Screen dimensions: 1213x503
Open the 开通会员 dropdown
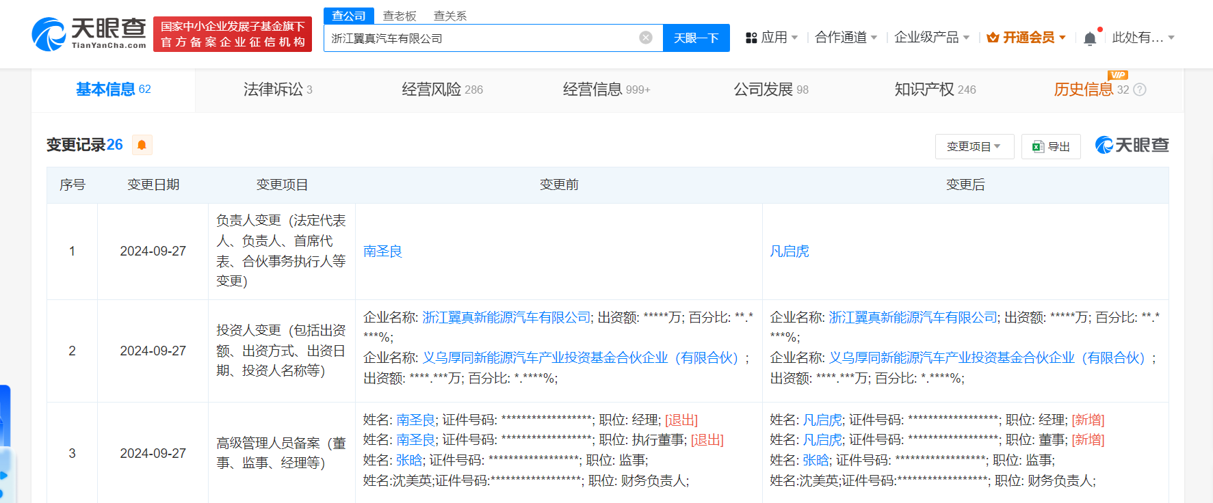1026,38
